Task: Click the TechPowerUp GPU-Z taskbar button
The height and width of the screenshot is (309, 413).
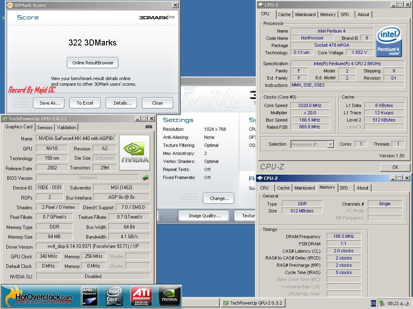Action: [x=253, y=303]
